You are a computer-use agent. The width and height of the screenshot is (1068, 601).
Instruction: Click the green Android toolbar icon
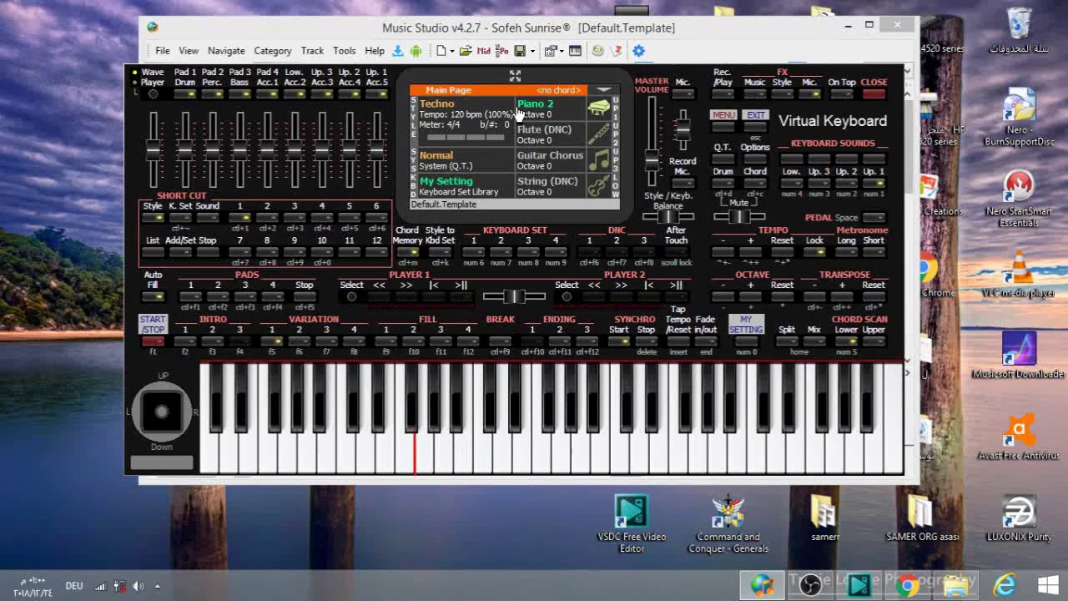pos(416,51)
